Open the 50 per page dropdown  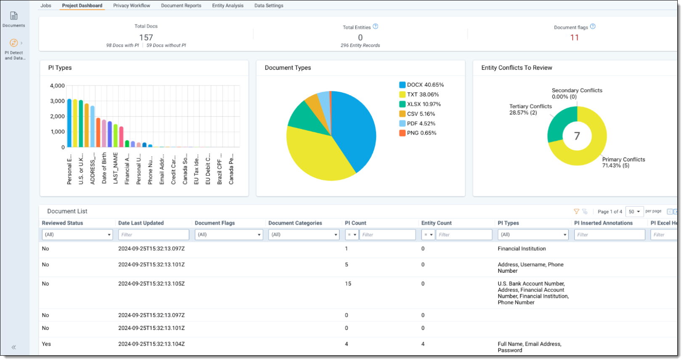click(634, 212)
